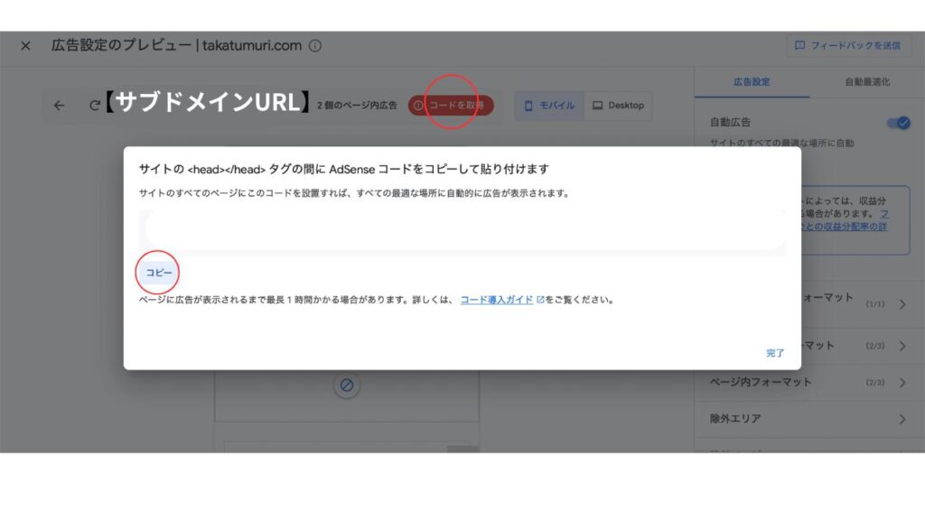Reload the preview with the refresh icon
This screenshot has width=925, height=520.
[93, 106]
